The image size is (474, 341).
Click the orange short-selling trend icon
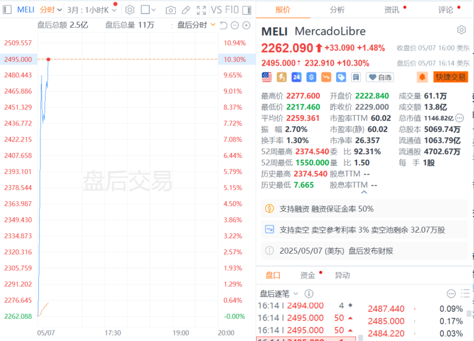coord(326,77)
